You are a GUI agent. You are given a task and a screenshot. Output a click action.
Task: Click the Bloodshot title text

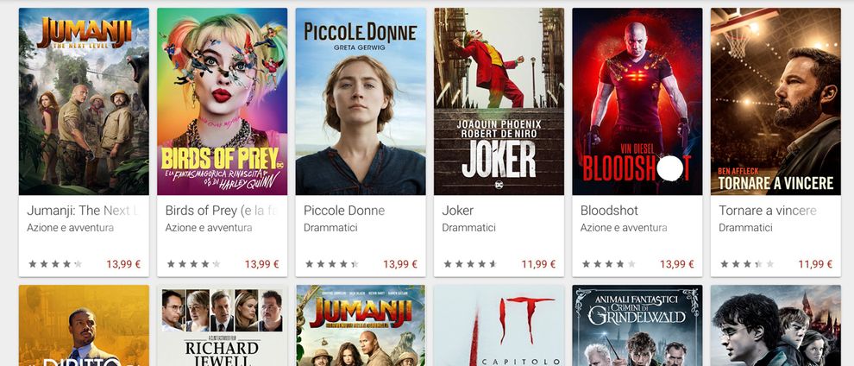610,211
